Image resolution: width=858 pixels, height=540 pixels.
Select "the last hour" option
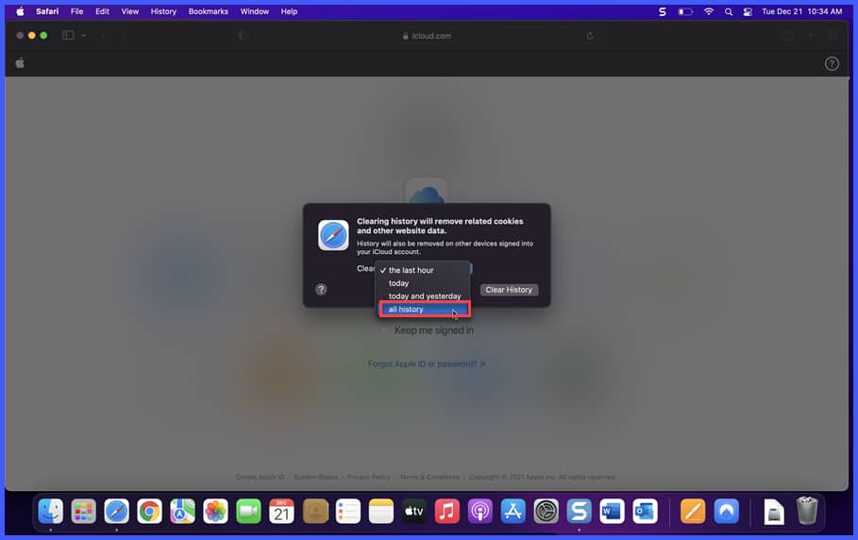[x=411, y=270]
